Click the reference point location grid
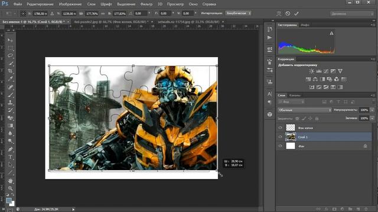This screenshot has height=212, width=378. (23, 14)
